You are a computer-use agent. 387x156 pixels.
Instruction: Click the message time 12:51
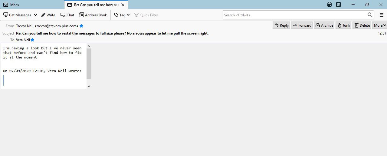point(382,33)
